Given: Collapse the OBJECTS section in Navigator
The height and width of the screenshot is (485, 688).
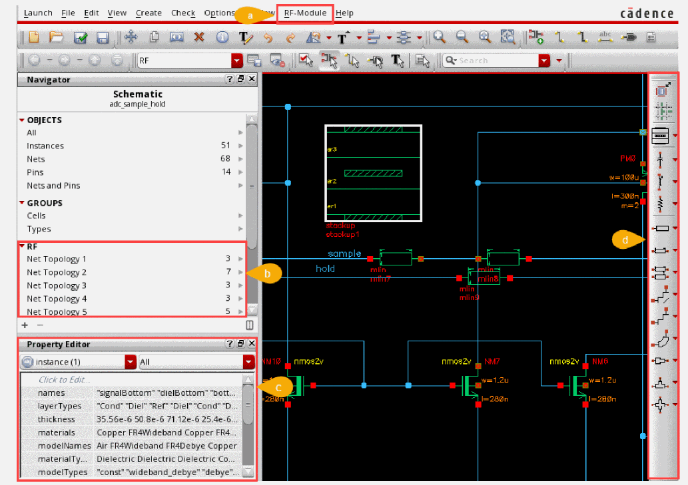Looking at the screenshot, I should [x=22, y=120].
